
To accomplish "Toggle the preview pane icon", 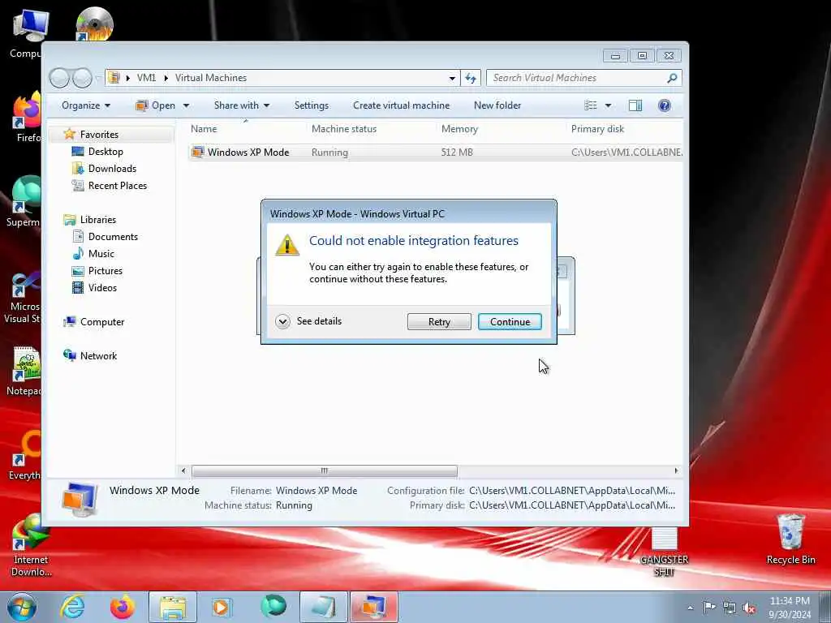I will pos(635,105).
